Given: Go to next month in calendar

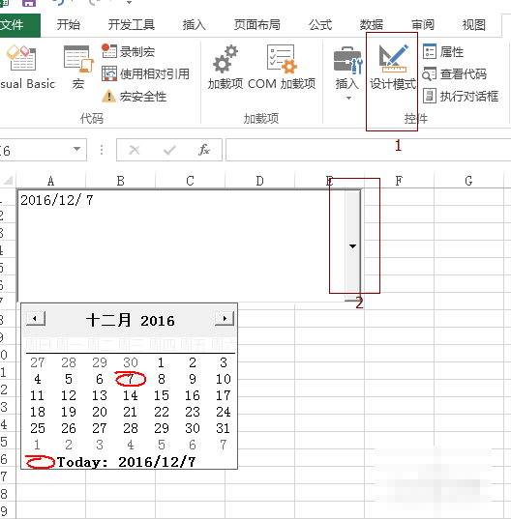Looking at the screenshot, I should (x=225, y=318).
